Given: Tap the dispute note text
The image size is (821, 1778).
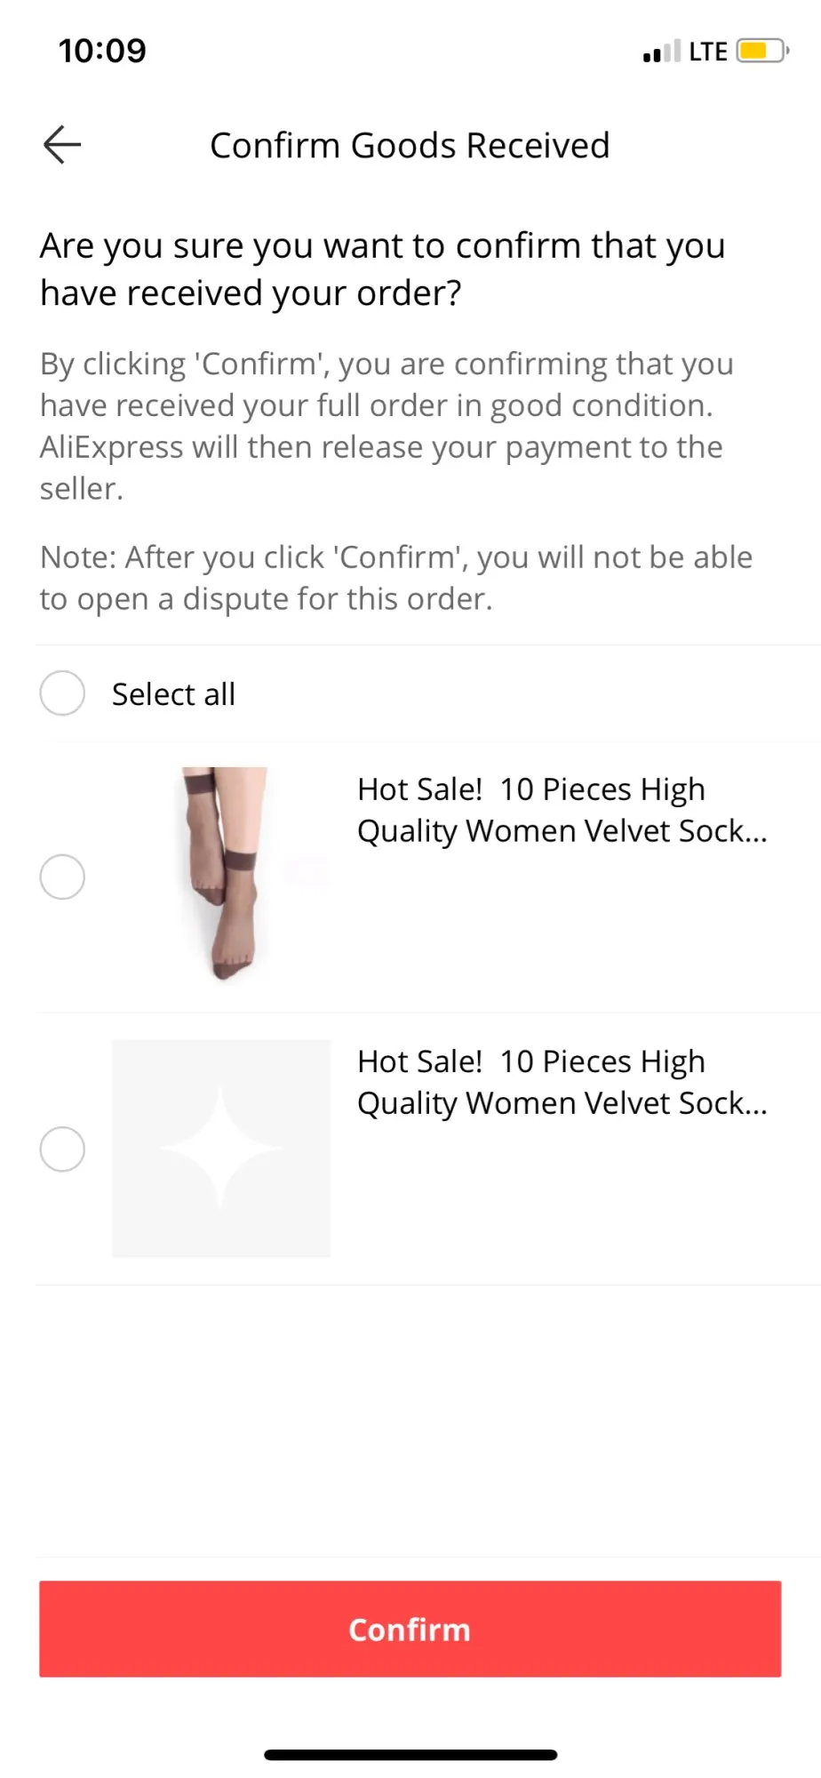Looking at the screenshot, I should point(396,578).
